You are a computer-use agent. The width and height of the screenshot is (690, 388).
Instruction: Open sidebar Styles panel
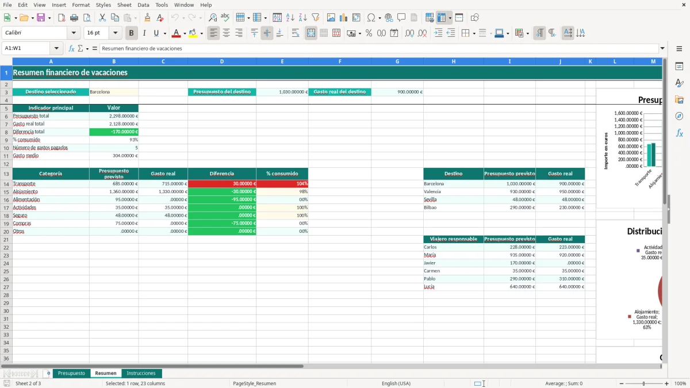point(679,83)
